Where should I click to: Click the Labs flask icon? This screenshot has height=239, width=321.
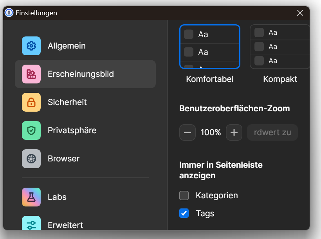tap(31, 197)
